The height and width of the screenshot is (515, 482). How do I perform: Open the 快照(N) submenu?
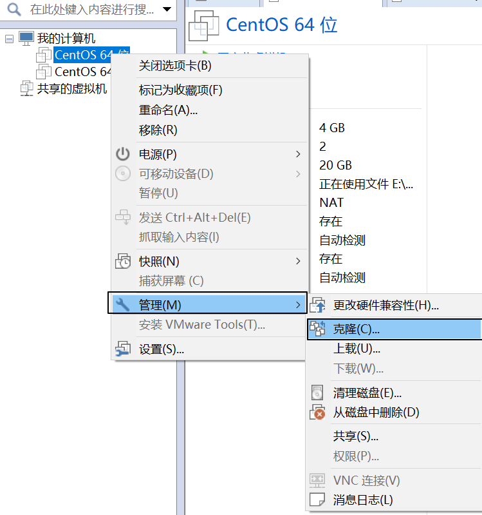(x=209, y=262)
